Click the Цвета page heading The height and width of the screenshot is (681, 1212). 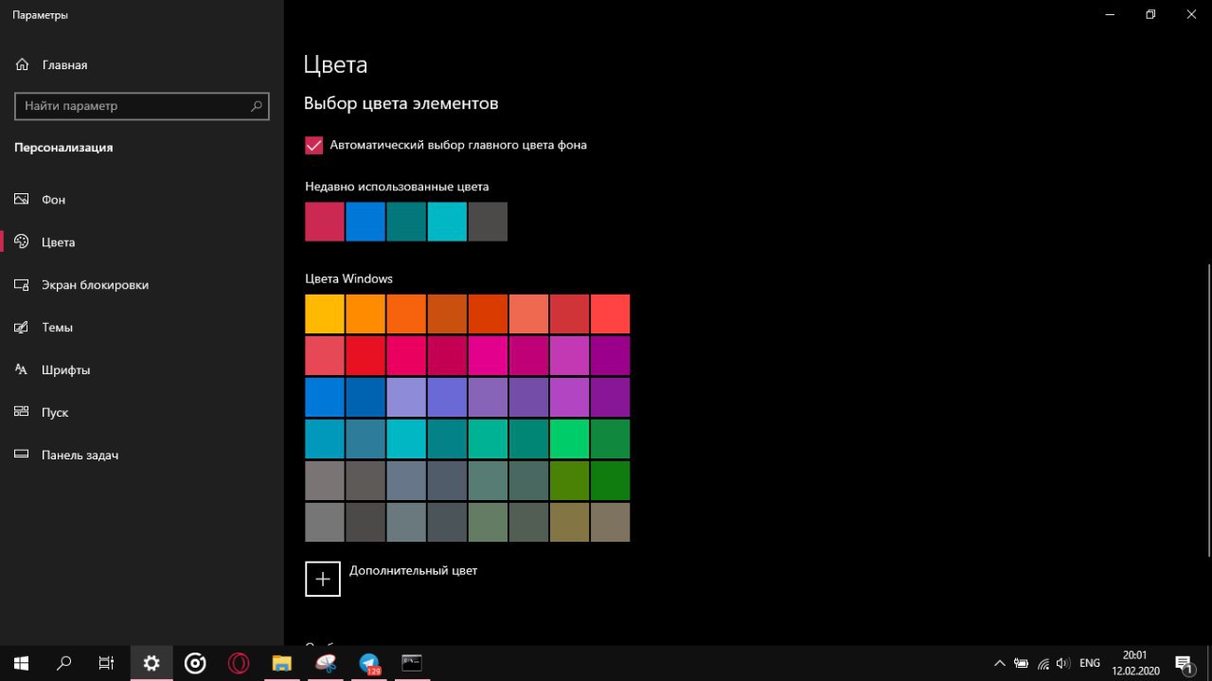tap(335, 65)
